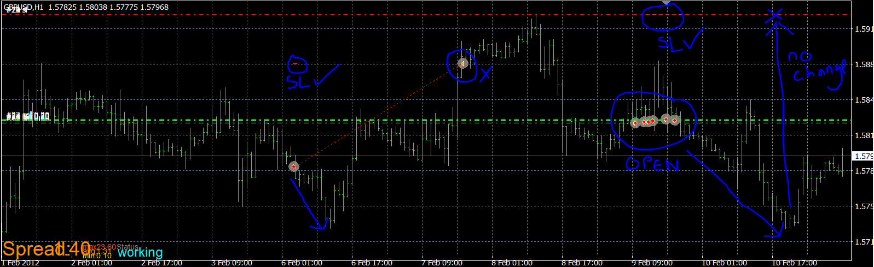Click the '6 Feb 17:00' time axis label
This screenshot has height=267, width=874.
372,263
